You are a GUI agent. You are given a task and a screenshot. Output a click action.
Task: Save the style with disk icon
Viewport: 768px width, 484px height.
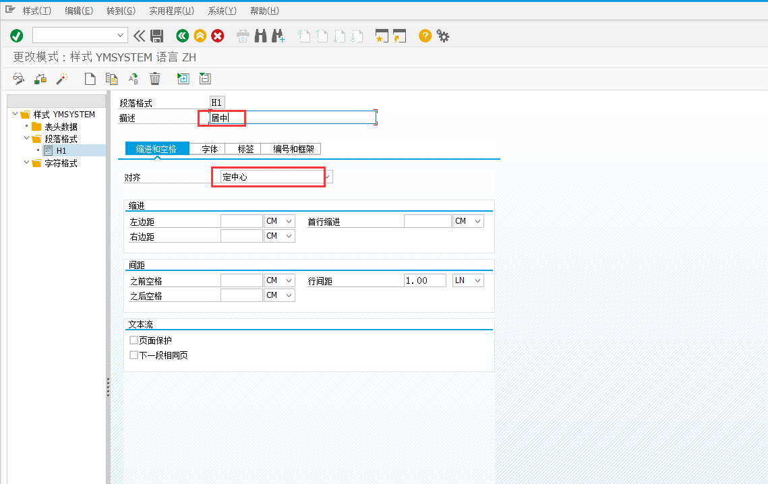pos(157,36)
